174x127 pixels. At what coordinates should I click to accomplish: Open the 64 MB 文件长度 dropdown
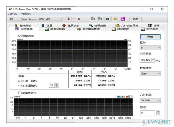(x=150, y=100)
